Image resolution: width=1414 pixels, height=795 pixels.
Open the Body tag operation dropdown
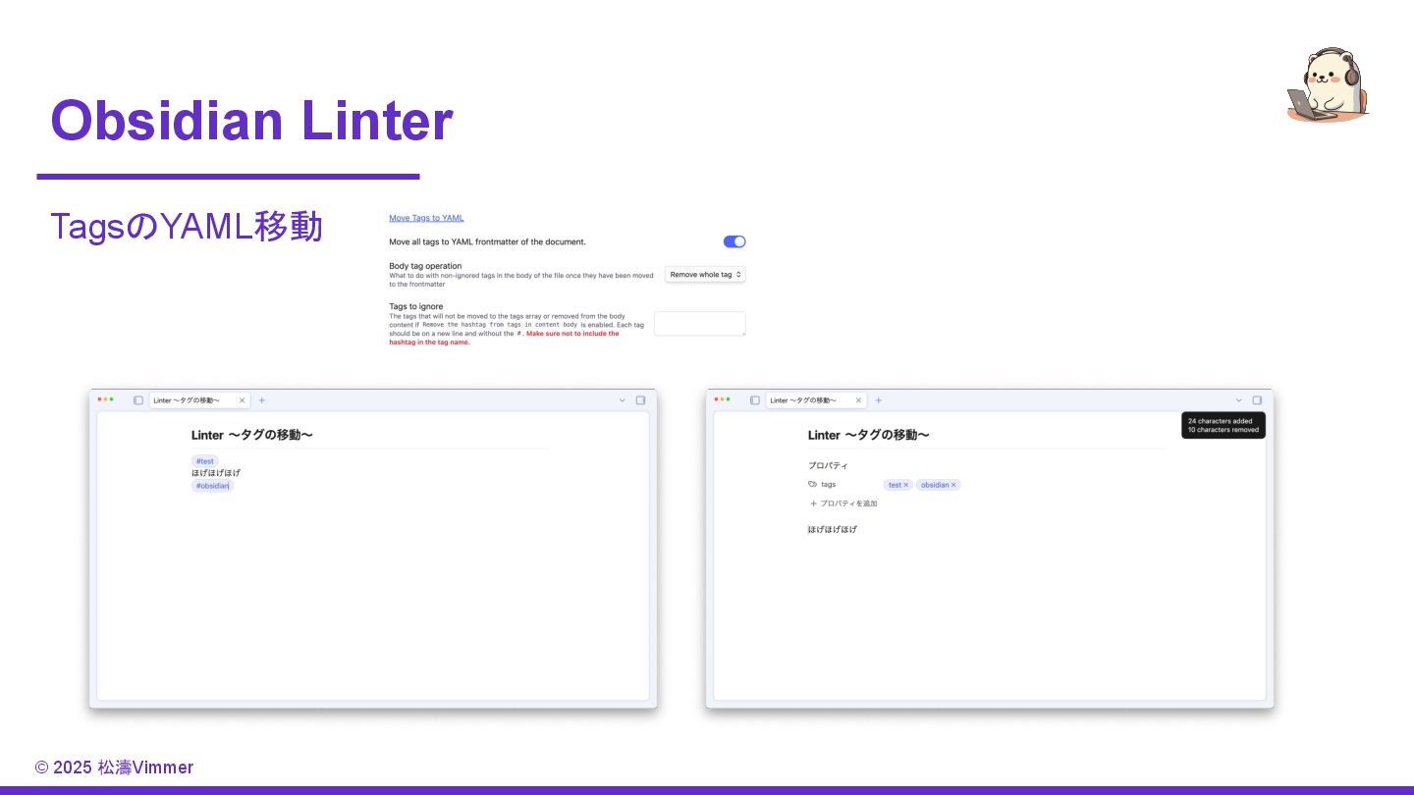(705, 275)
